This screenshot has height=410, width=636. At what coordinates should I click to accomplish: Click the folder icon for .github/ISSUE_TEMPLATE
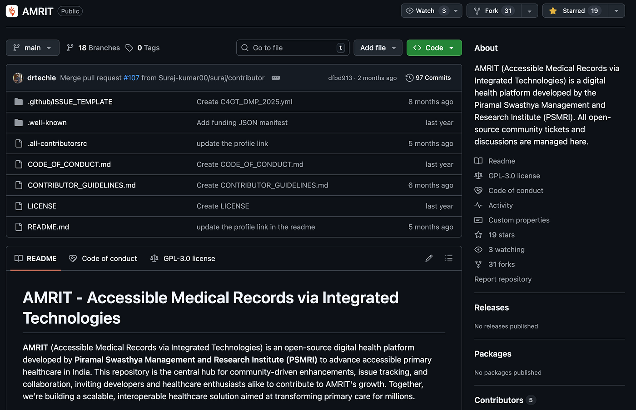pos(19,102)
